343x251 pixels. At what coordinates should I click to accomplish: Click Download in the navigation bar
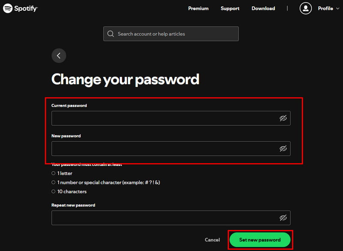click(263, 8)
